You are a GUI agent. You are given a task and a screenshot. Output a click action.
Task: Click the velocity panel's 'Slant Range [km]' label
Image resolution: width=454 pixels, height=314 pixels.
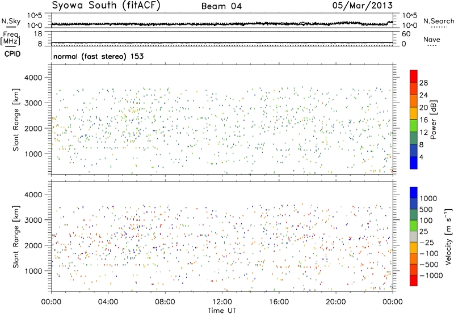16,237
